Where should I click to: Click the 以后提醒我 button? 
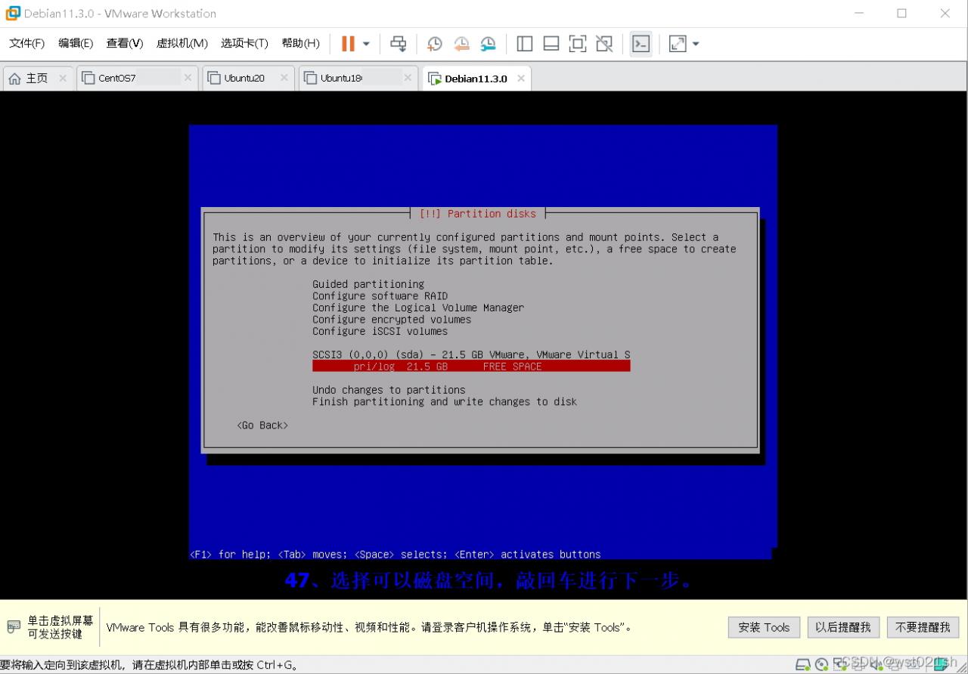coord(843,627)
